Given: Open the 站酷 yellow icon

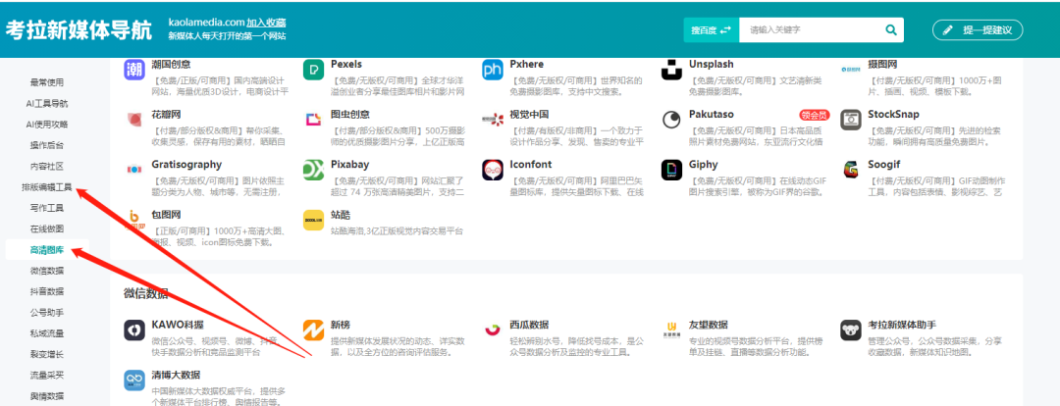Looking at the screenshot, I should pos(314,220).
